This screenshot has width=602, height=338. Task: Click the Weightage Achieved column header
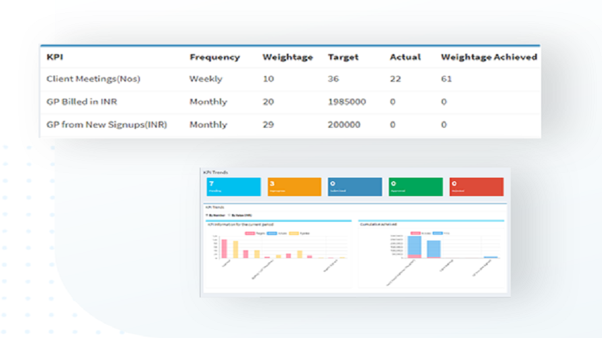(489, 57)
